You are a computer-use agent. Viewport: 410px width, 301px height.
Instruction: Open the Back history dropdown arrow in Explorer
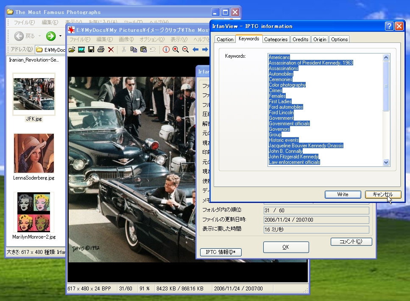[39, 36]
